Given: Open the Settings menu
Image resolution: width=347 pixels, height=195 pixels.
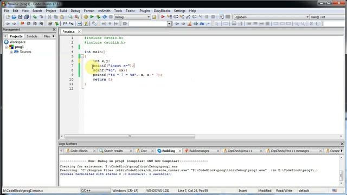Looking at the screenshot, I should (179, 11).
